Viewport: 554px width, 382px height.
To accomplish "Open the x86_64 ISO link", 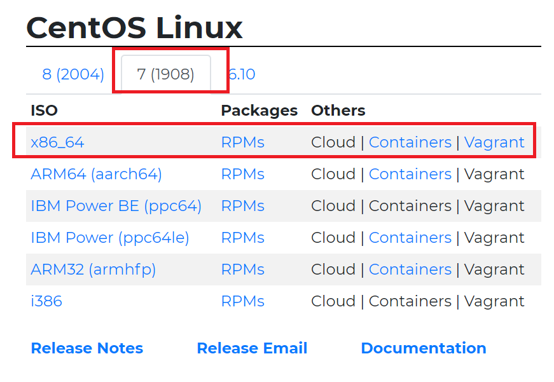I will coord(57,142).
